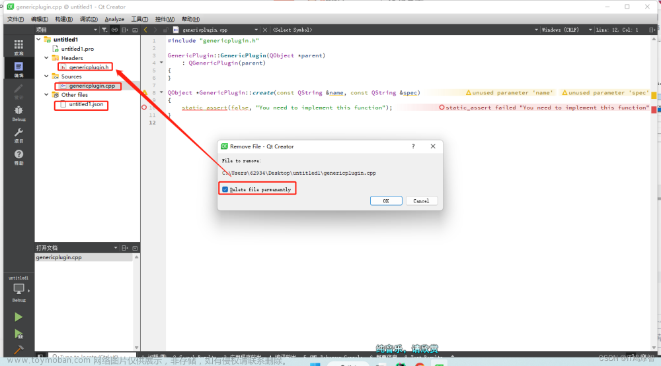Build project with hammer icon
The width and height of the screenshot is (661, 366).
(18, 350)
